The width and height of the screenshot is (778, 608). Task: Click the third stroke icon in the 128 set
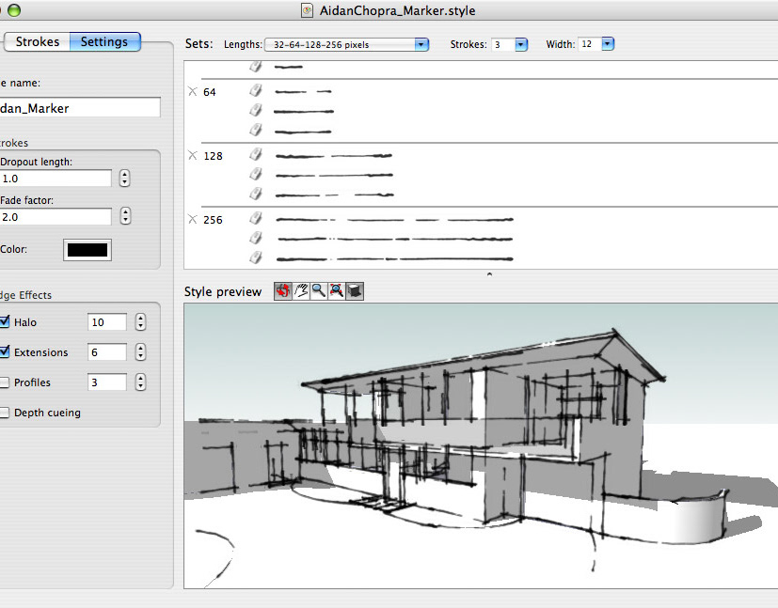[x=256, y=194]
